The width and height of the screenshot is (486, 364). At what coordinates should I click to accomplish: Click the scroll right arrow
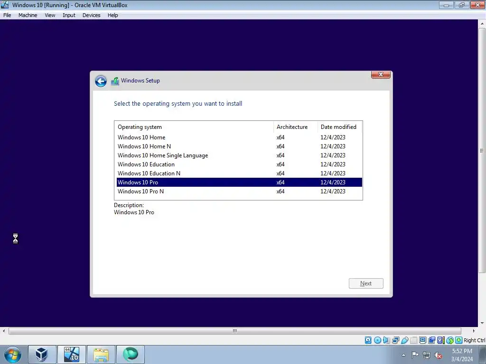tap(474, 331)
